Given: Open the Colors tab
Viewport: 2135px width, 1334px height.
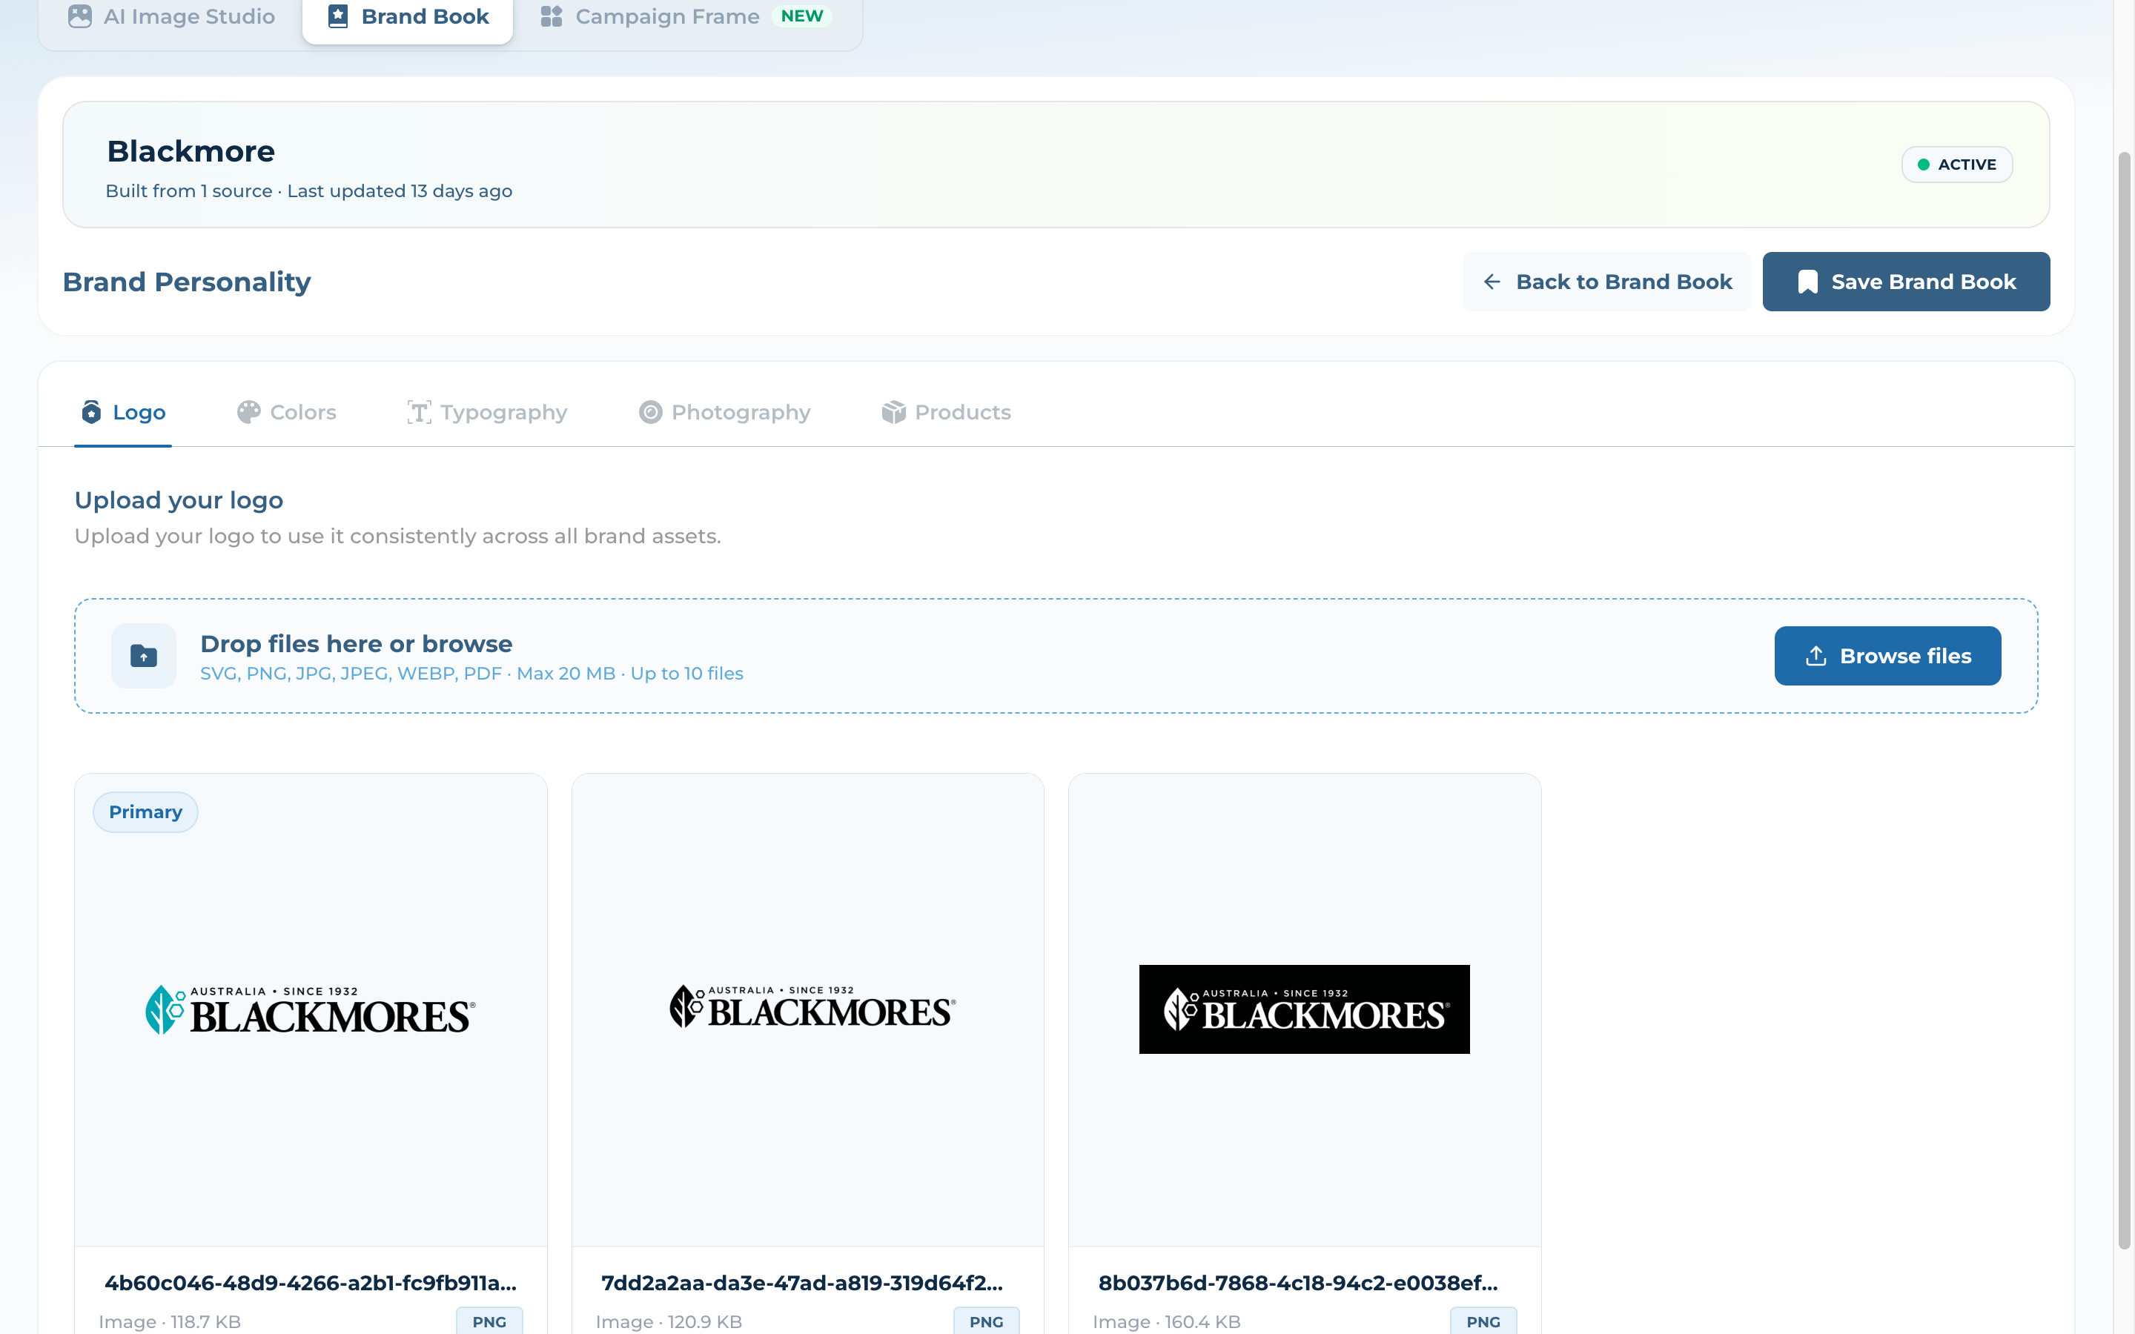Looking at the screenshot, I should click(x=287, y=412).
